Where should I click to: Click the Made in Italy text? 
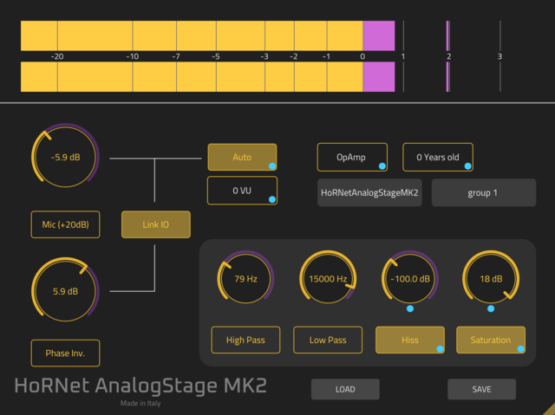[140, 403]
